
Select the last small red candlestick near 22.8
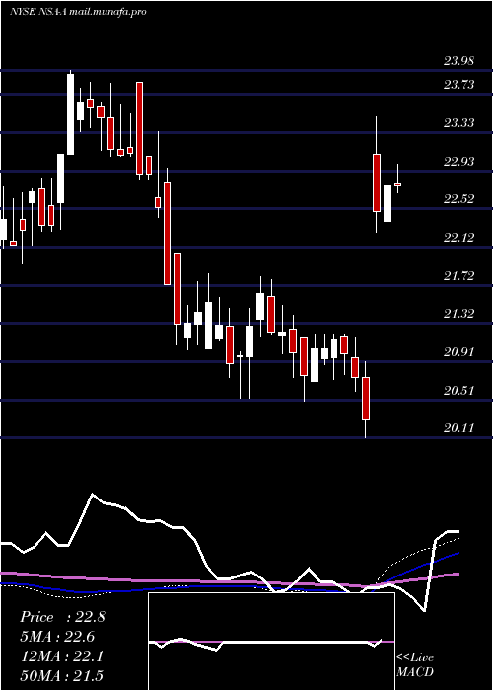click(x=398, y=184)
